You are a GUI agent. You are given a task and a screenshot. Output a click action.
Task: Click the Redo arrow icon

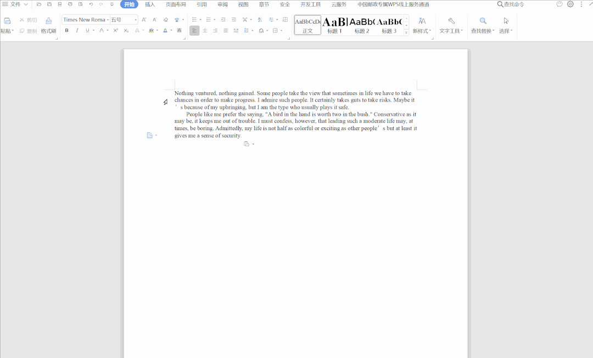tap(101, 4)
